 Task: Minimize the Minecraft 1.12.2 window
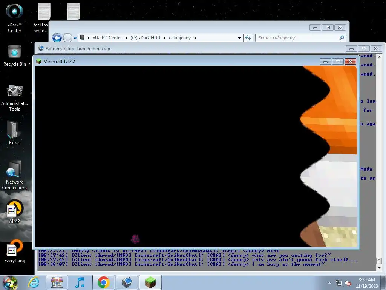[x=325, y=62]
